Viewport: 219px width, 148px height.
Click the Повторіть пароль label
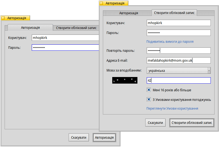[x=121, y=51]
